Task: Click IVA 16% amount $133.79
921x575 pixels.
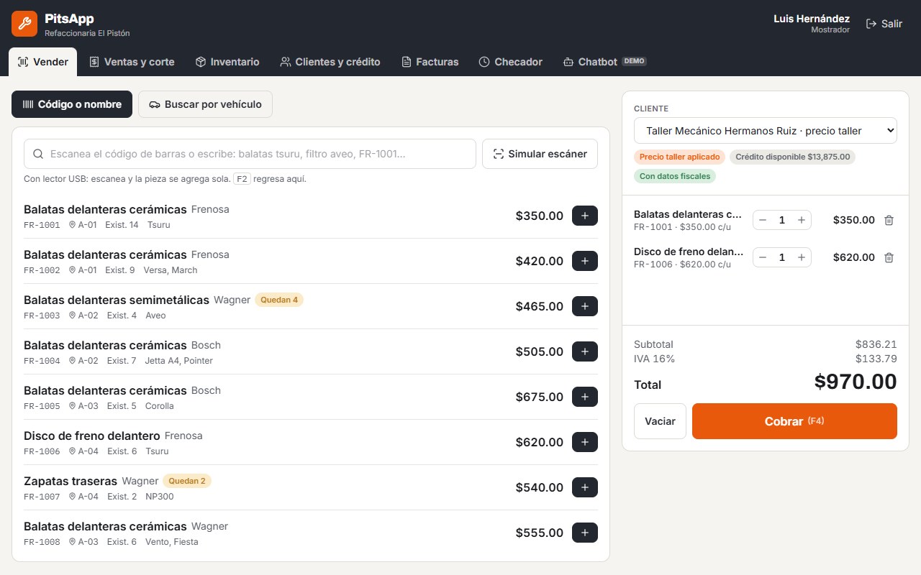Action: pos(876,359)
